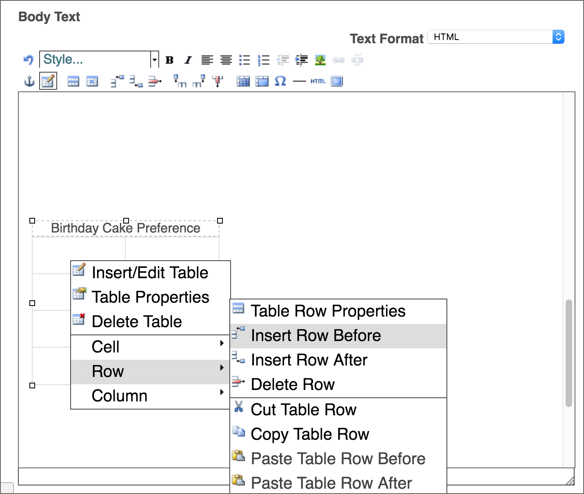Choose Insert/Edit Table in context menu
The height and width of the screenshot is (494, 584).
pos(150,272)
